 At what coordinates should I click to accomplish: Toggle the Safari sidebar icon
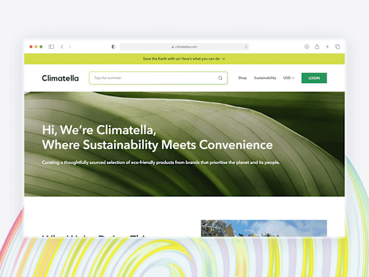pos(51,47)
